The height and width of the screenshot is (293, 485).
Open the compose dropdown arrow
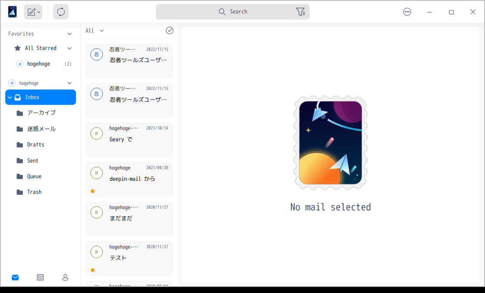[x=39, y=12]
